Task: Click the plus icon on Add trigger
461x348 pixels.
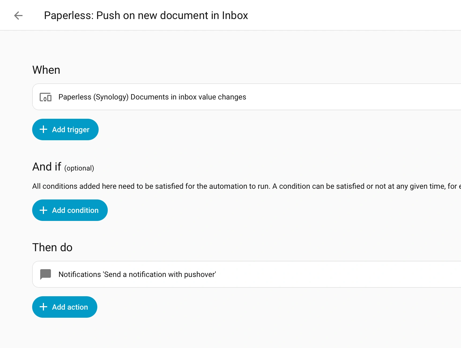Action: click(x=43, y=129)
